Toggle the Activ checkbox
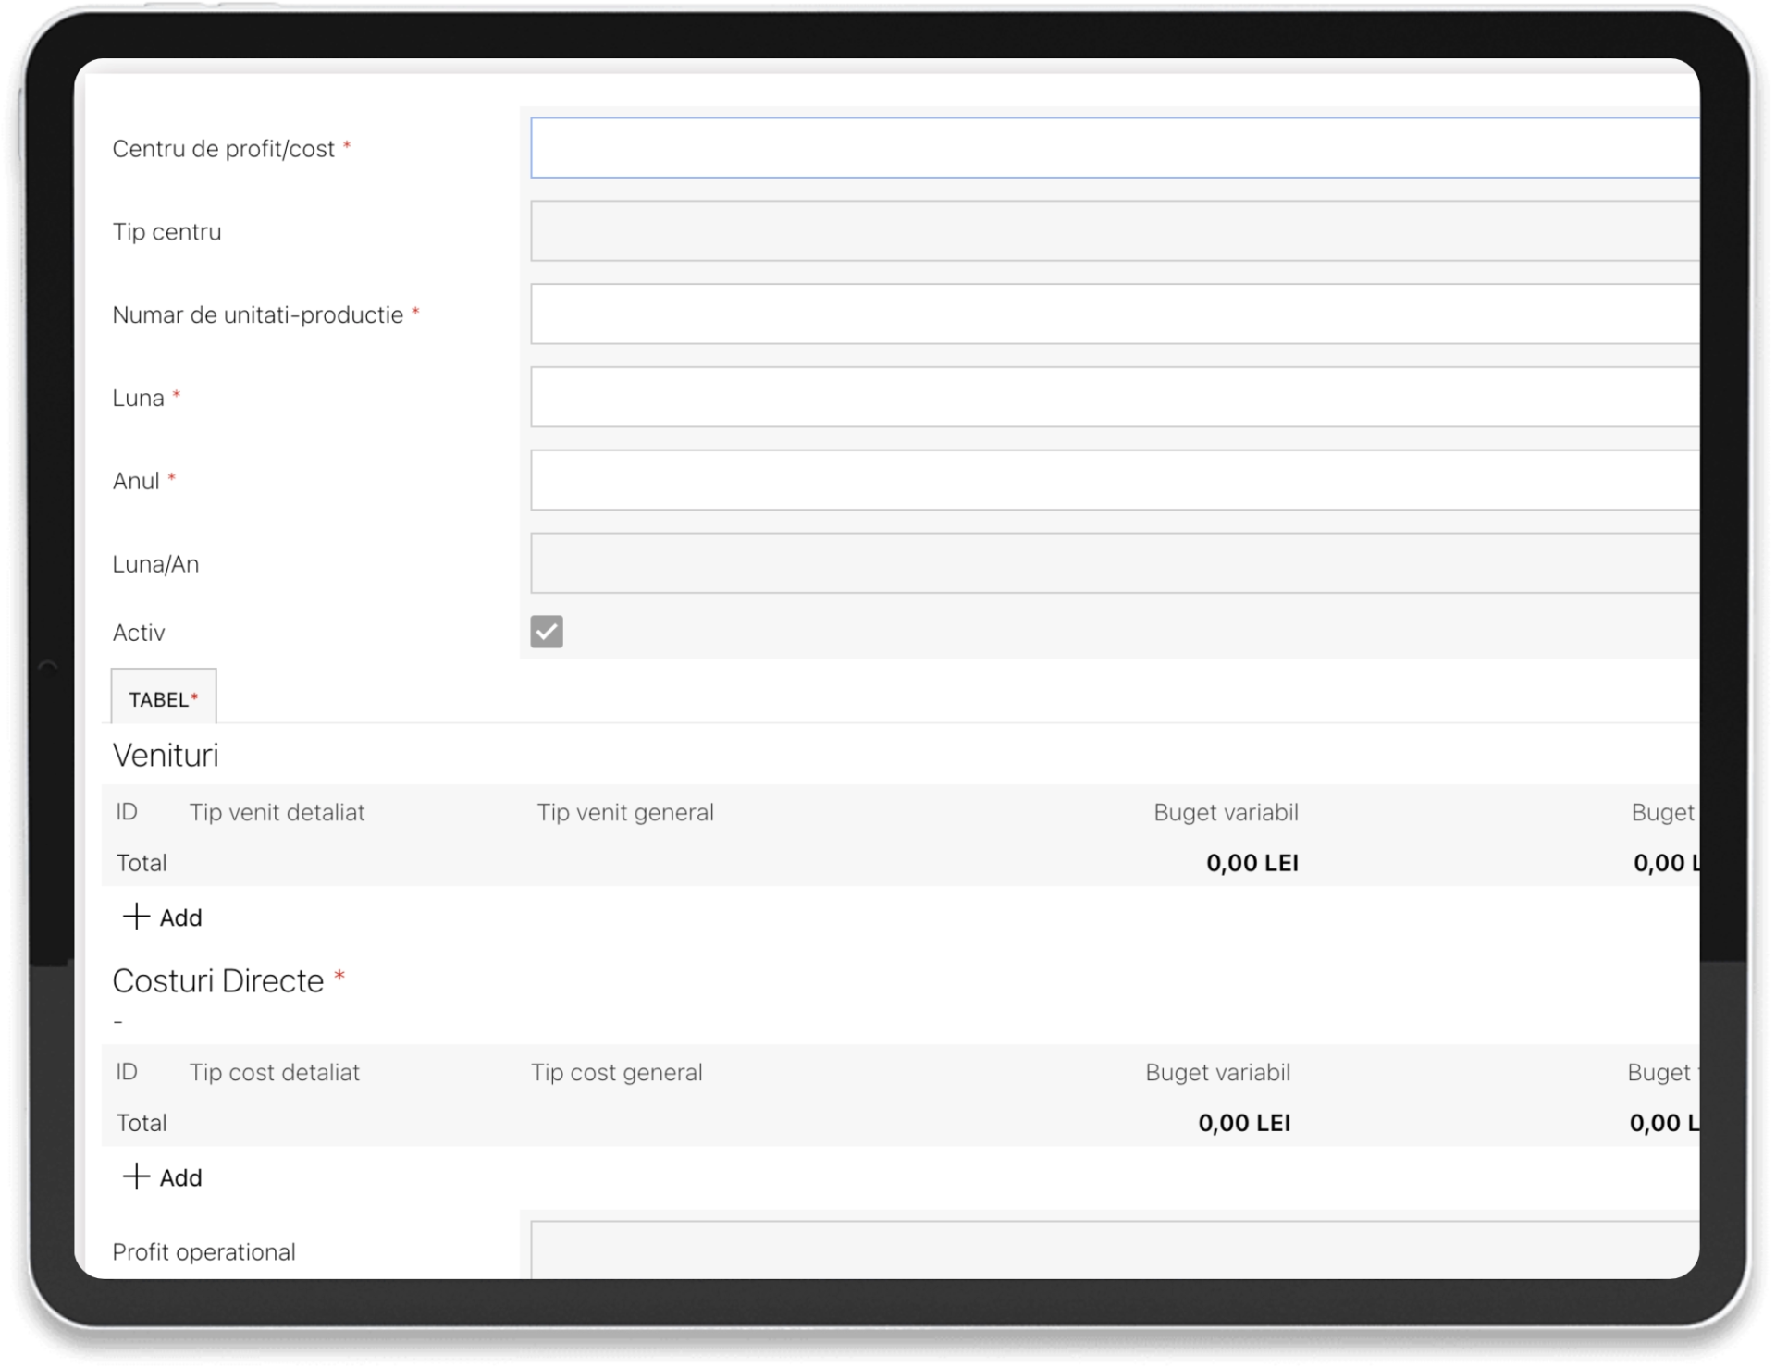Viewport: 1776px width, 1367px height. tap(547, 632)
